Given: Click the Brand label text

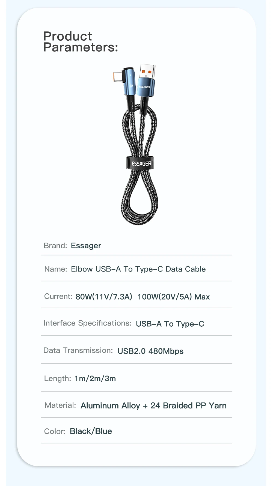Looking at the screenshot, I should click(55, 246).
